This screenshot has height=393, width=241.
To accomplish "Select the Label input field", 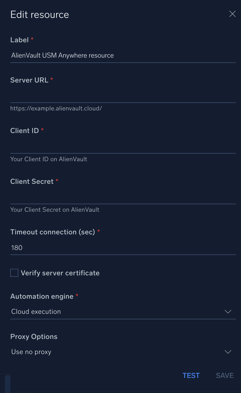I will (123, 55).
